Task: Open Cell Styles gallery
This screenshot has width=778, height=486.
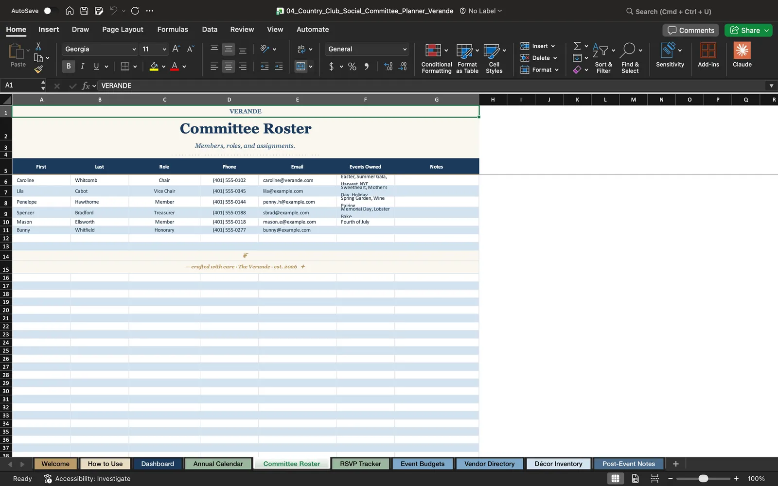Action: coord(494,58)
